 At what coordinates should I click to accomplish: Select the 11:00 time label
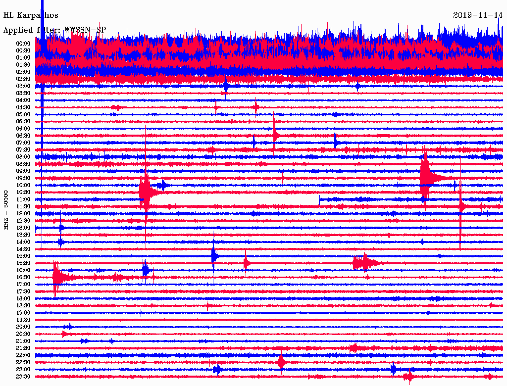click(x=23, y=199)
